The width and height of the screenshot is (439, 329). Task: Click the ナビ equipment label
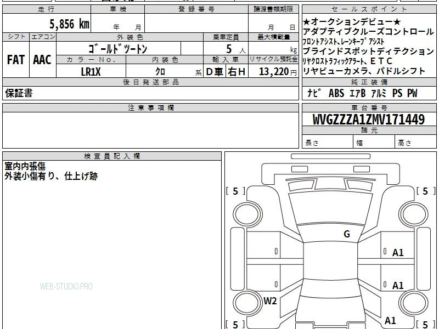click(314, 93)
